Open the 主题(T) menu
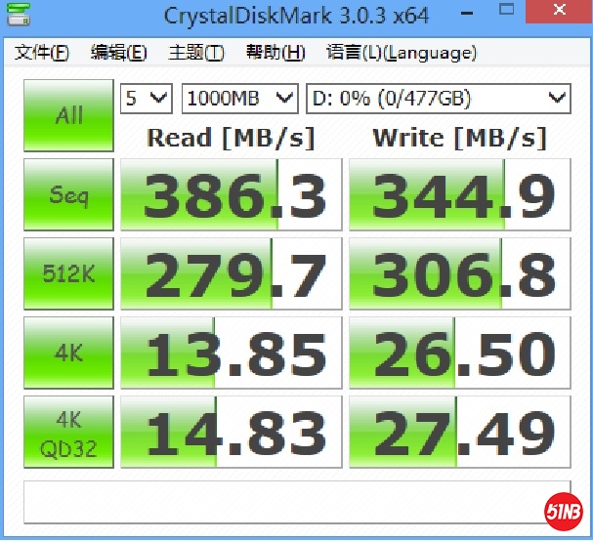This screenshot has width=593, height=541. tap(195, 53)
